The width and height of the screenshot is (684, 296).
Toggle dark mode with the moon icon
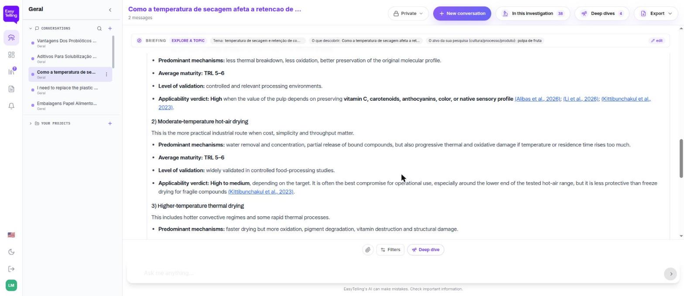[x=11, y=252]
